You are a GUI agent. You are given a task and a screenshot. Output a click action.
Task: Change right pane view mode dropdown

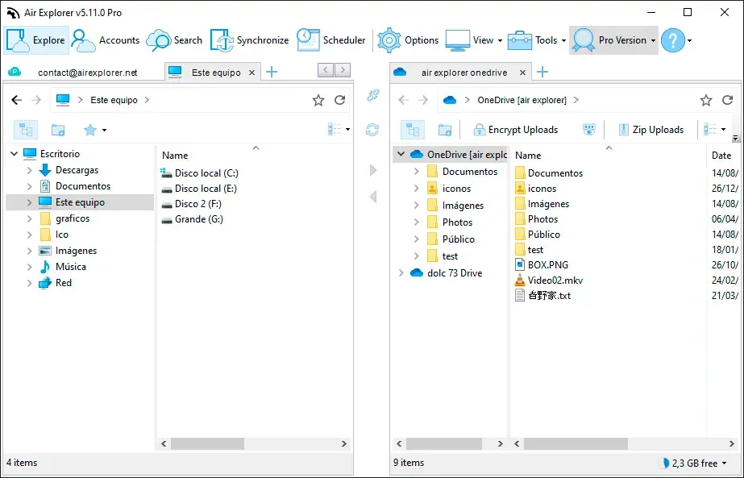pos(714,129)
